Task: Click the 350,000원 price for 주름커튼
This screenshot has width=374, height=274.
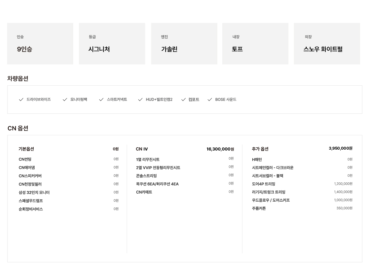Action: pyautogui.click(x=344, y=208)
